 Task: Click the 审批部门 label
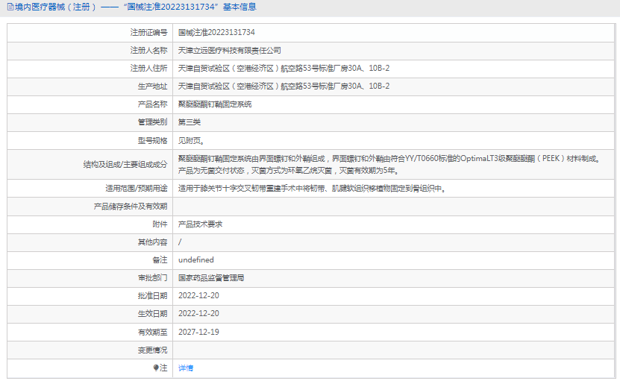pyautogui.click(x=153, y=278)
